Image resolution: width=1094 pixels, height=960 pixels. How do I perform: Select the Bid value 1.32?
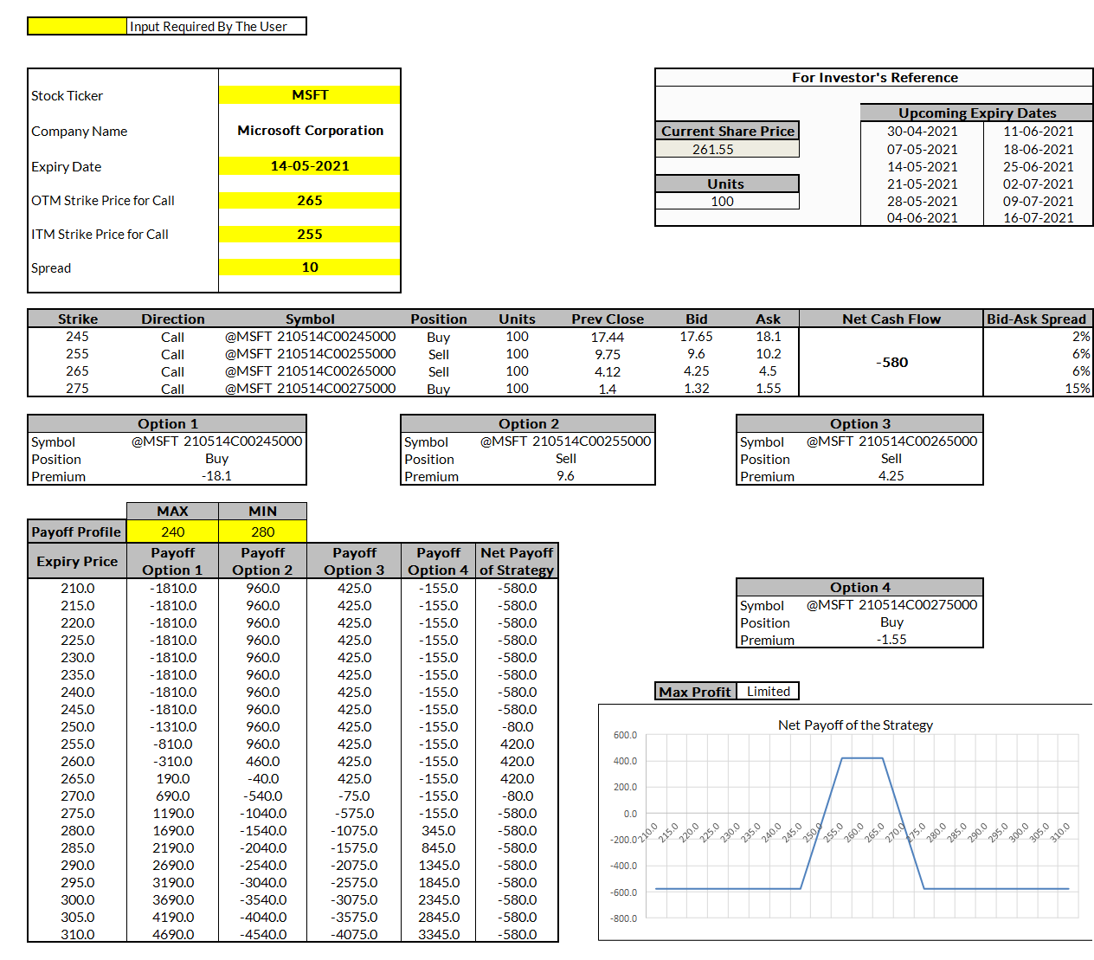pyautogui.click(x=697, y=389)
